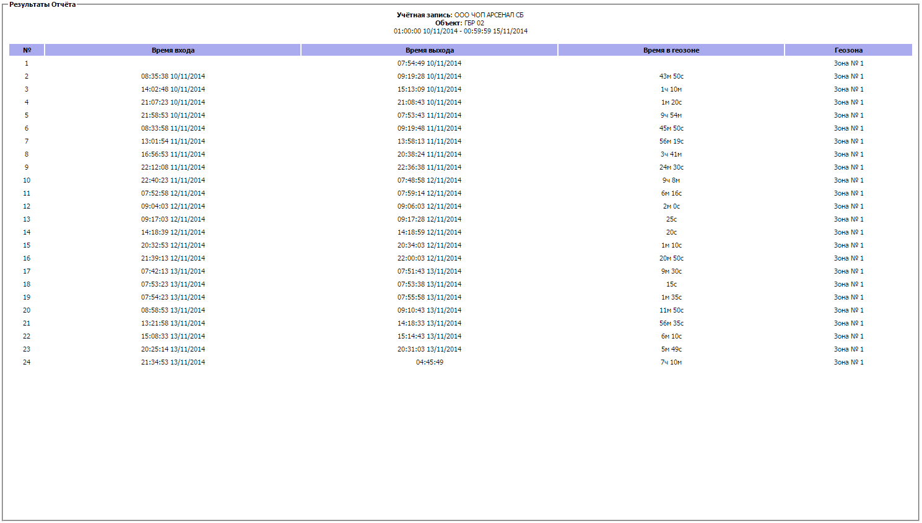Select exit time 04:45:49 in row 24
Image resolution: width=922 pixels, height=523 pixels.
429,362
